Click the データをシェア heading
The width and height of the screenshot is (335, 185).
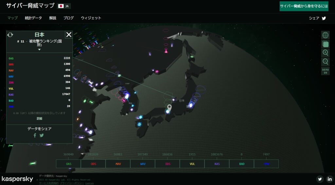(x=40, y=129)
